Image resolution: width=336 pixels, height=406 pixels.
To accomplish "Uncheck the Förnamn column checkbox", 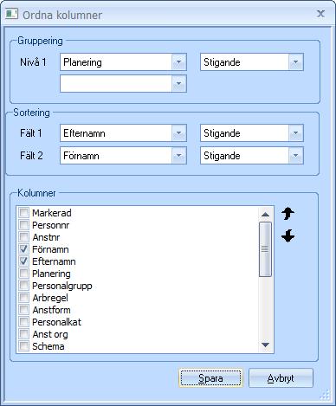I will pyautogui.click(x=23, y=249).
